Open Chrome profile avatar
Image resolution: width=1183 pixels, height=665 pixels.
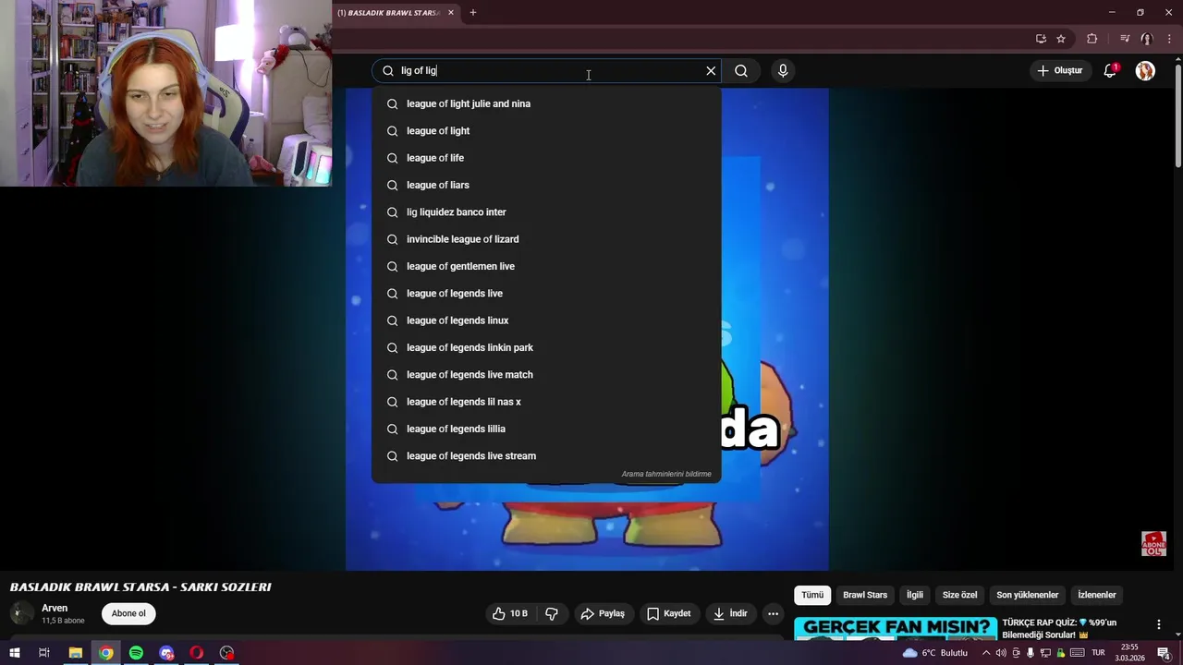pos(1146,39)
